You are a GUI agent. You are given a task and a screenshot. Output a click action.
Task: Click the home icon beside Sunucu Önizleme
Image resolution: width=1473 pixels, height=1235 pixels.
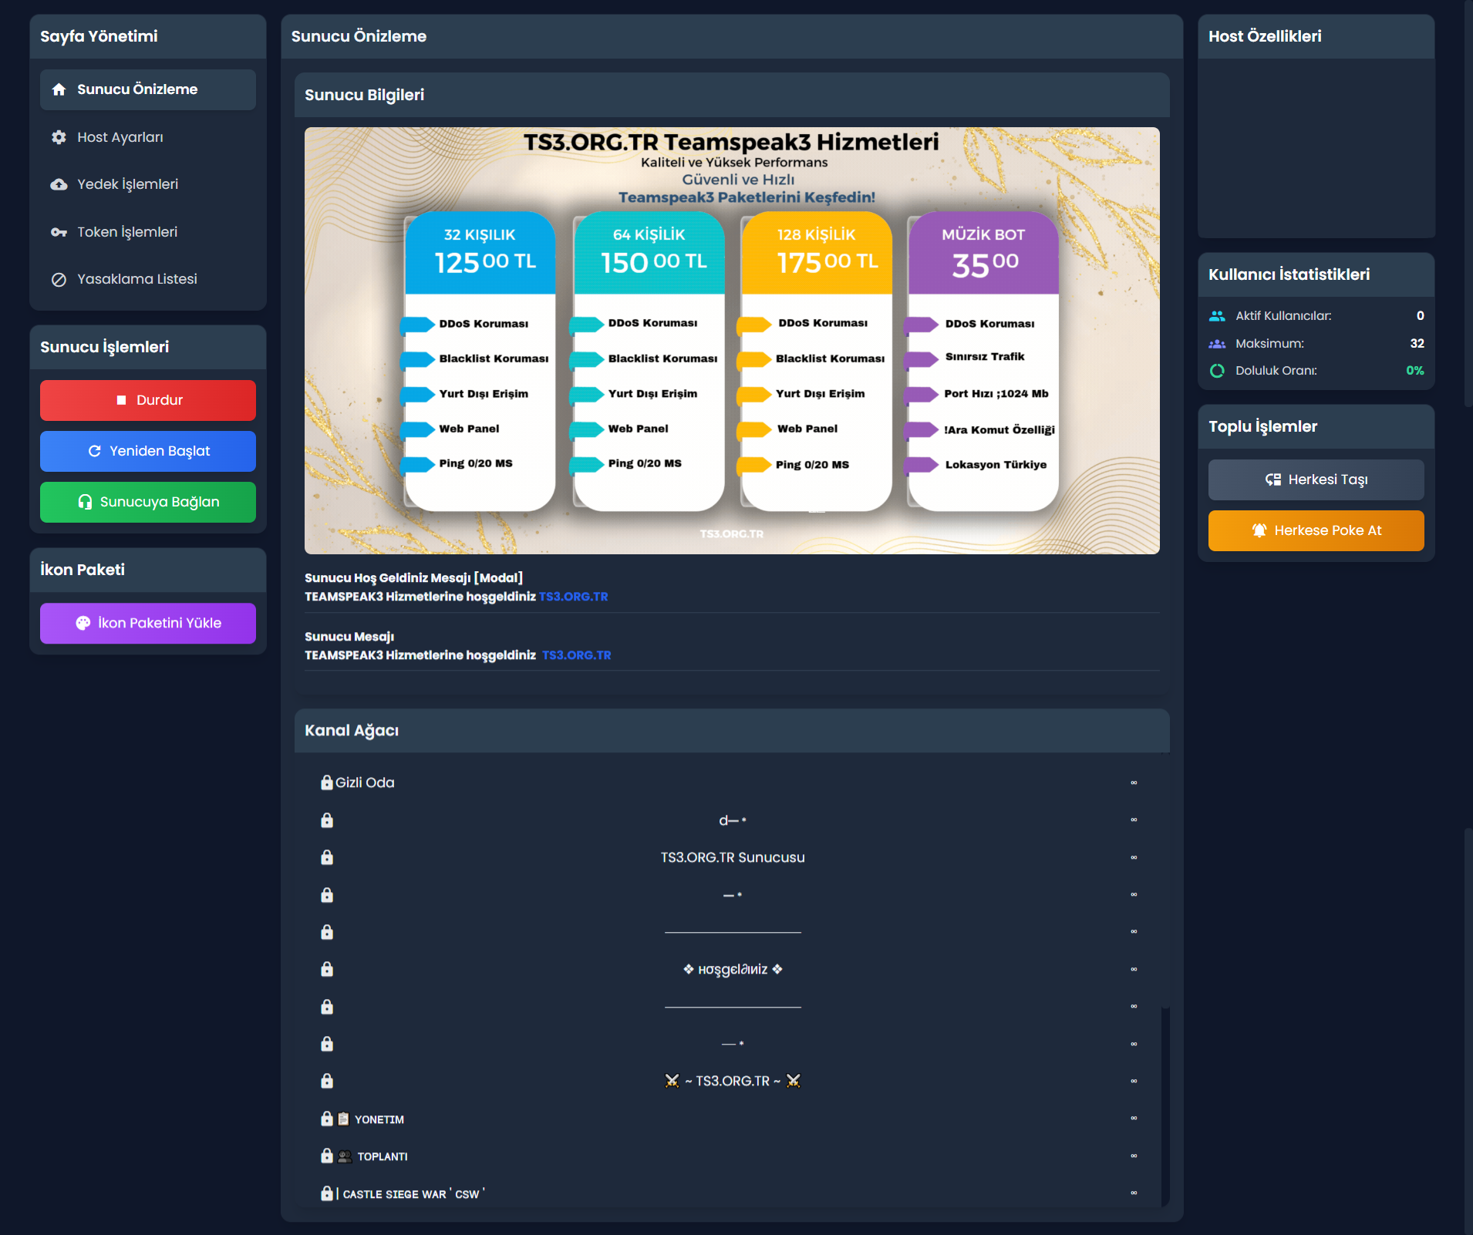pyautogui.click(x=59, y=89)
